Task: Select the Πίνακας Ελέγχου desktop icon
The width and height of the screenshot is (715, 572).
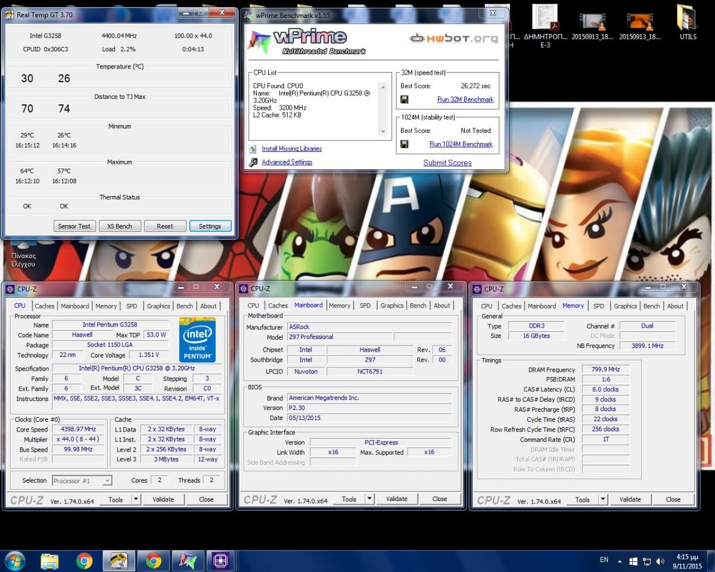Action: pyautogui.click(x=23, y=253)
